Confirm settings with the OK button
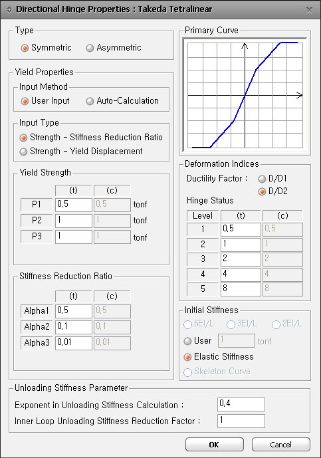Viewport: 321px width, 458px height. tap(215, 445)
